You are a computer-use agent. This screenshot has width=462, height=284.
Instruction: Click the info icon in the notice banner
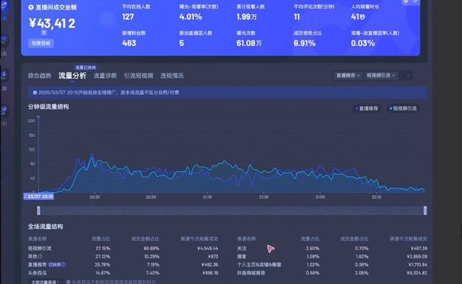click(35, 93)
